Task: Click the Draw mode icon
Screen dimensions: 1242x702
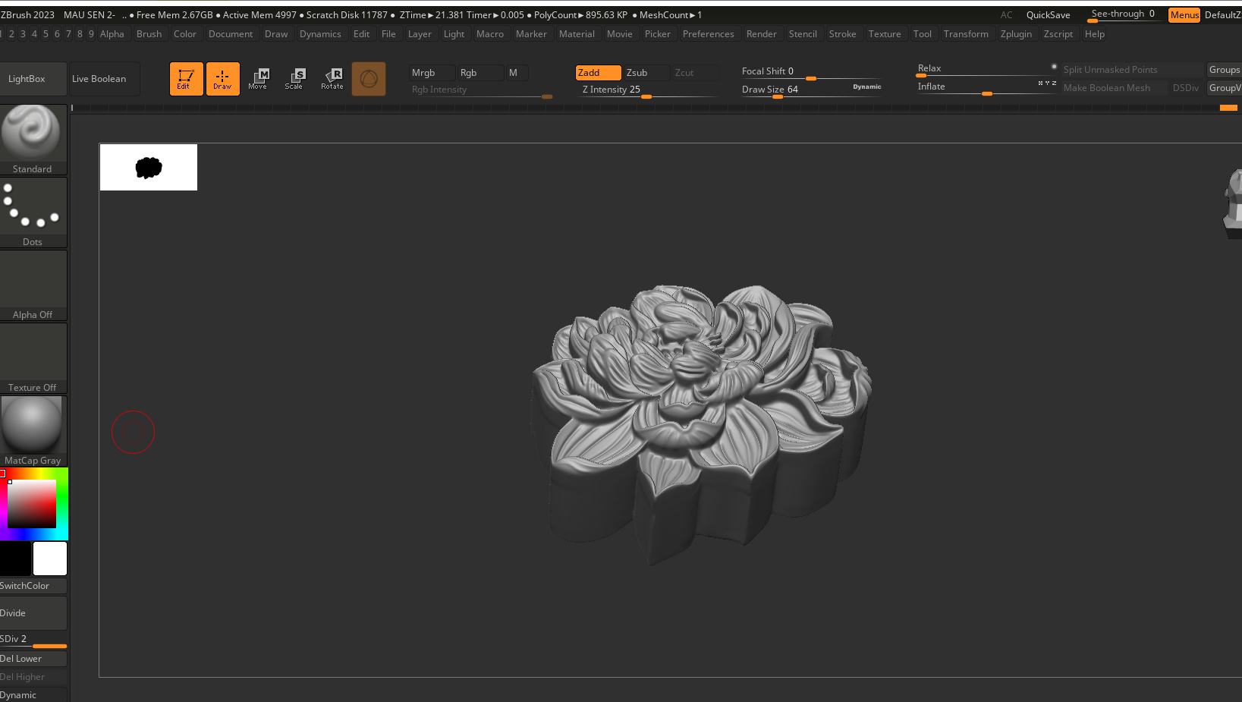Action: tap(222, 78)
